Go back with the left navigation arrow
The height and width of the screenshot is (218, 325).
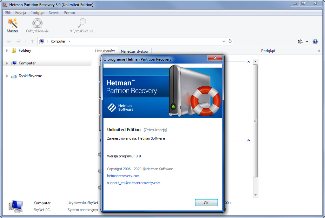9,41
